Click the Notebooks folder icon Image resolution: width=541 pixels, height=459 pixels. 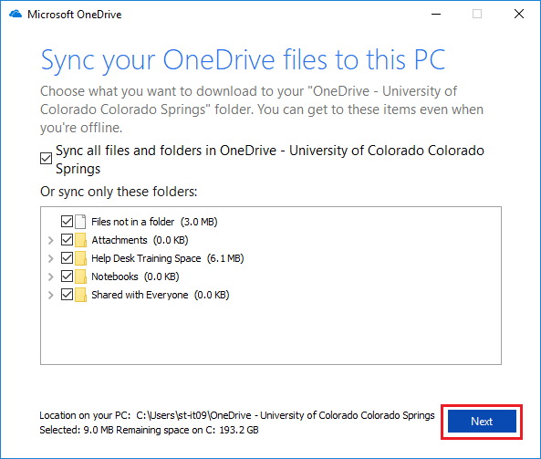point(80,276)
